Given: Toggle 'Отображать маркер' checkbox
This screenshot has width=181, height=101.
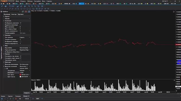Looking at the screenshot, I should pyautogui.click(x=21, y=42).
